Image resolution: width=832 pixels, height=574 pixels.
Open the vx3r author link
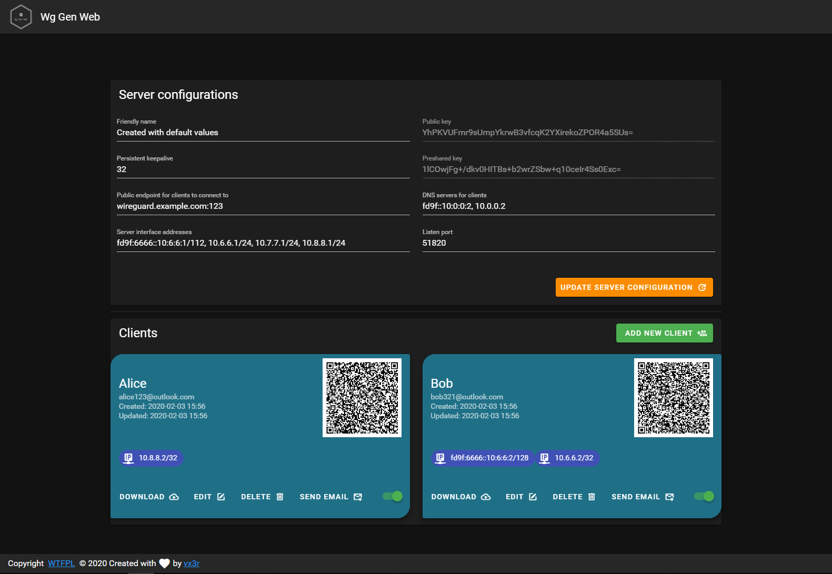click(192, 563)
